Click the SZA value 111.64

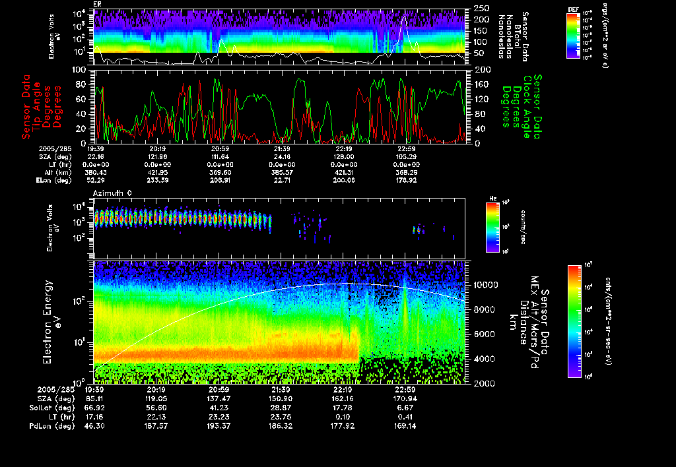[x=220, y=157]
